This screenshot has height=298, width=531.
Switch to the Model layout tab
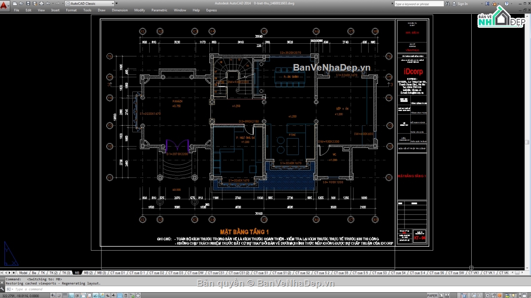coord(23,273)
